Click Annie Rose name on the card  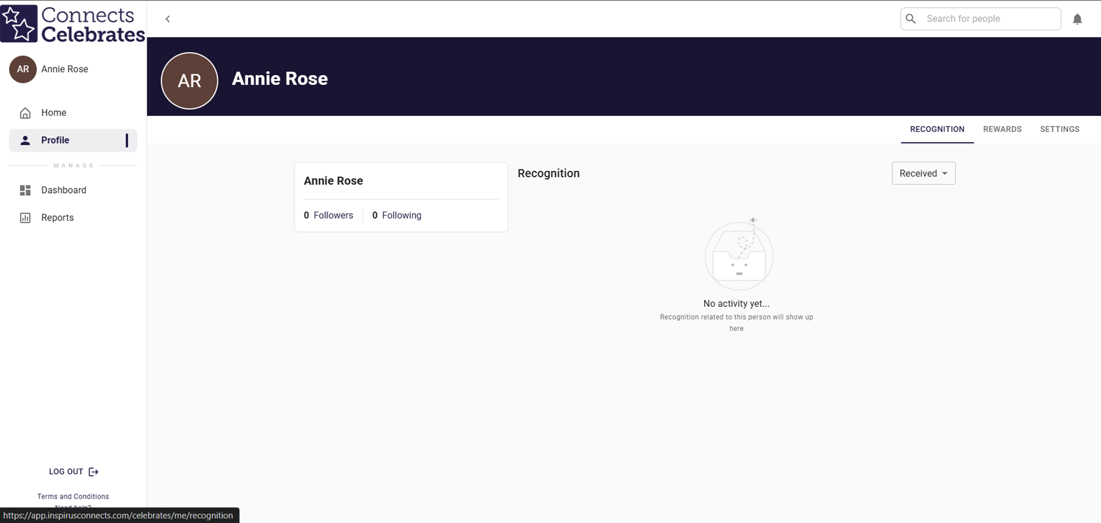click(x=333, y=181)
